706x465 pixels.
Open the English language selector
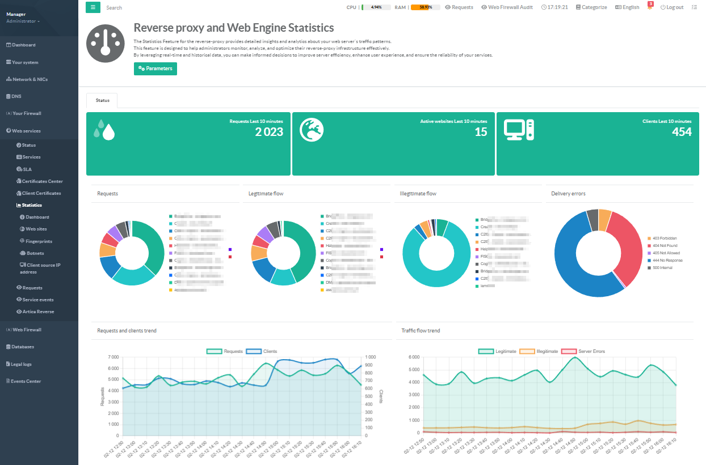tap(627, 7)
